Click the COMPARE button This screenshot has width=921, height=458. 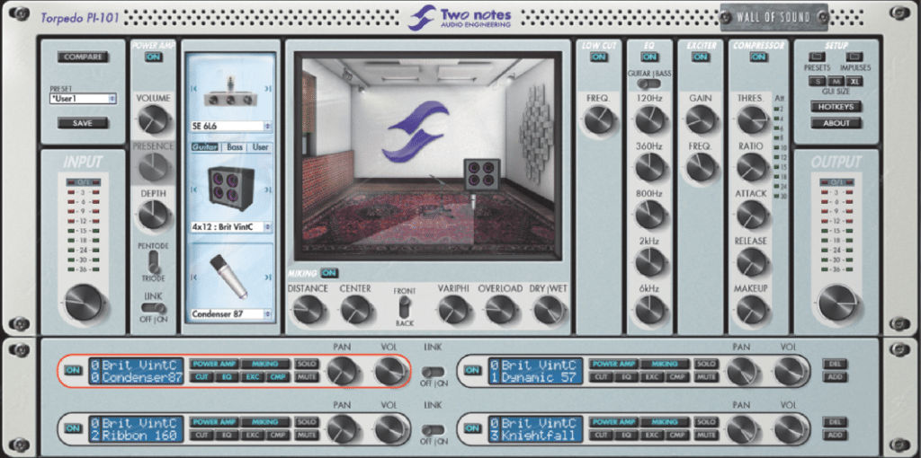[83, 57]
